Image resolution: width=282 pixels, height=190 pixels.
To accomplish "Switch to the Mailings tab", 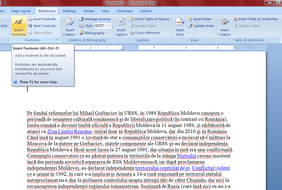I will 69,11.
